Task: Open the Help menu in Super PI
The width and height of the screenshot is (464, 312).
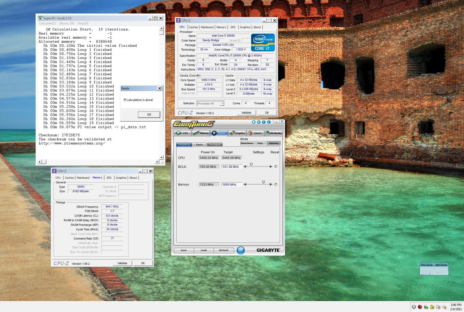Action: tap(83, 23)
